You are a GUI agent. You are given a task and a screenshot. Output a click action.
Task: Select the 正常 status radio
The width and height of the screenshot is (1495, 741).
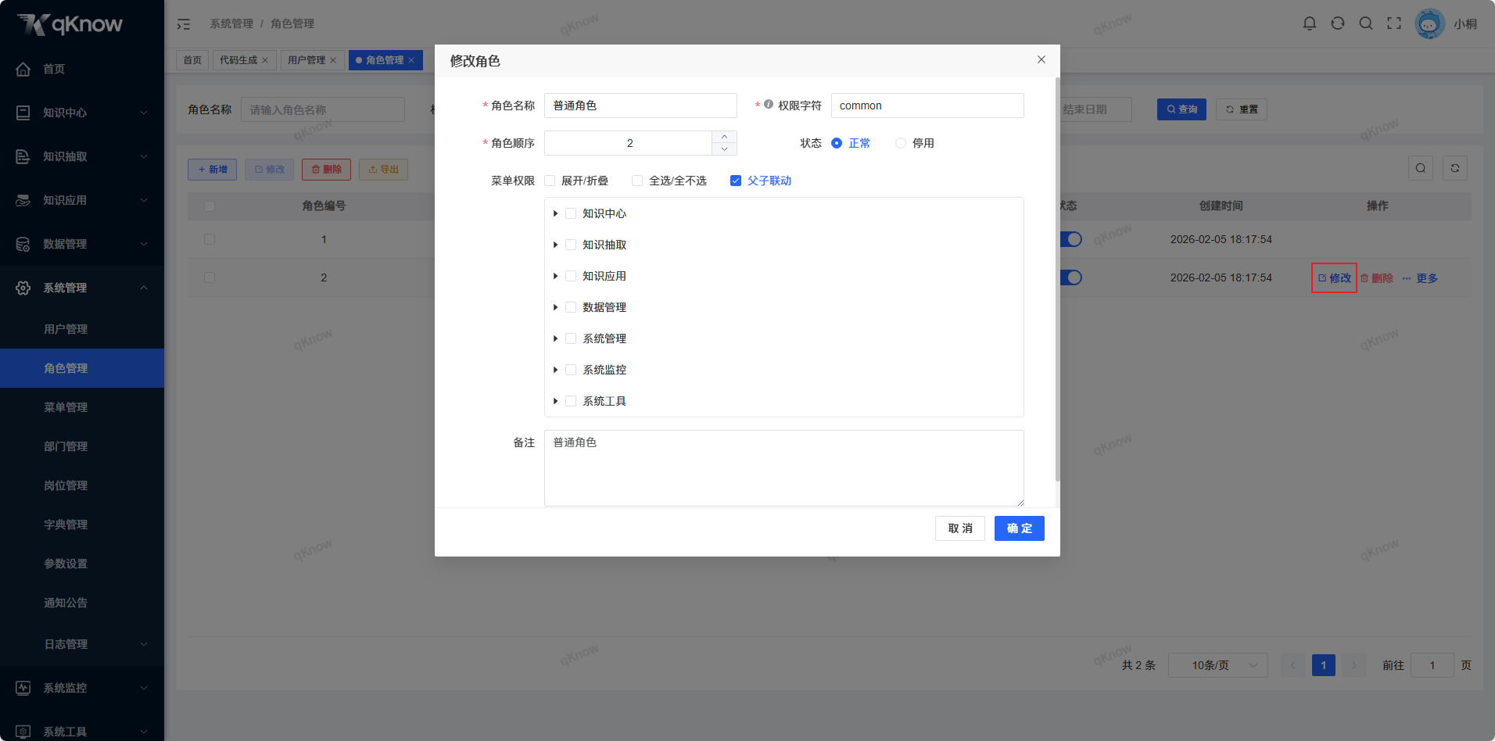tap(837, 143)
